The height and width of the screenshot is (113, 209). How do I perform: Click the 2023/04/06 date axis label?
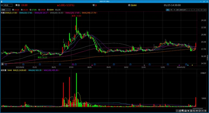20,67
